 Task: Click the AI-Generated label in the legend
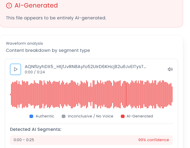140,116
